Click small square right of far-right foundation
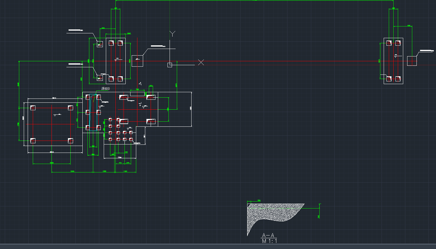This screenshot has width=436, height=249. [x=412, y=61]
